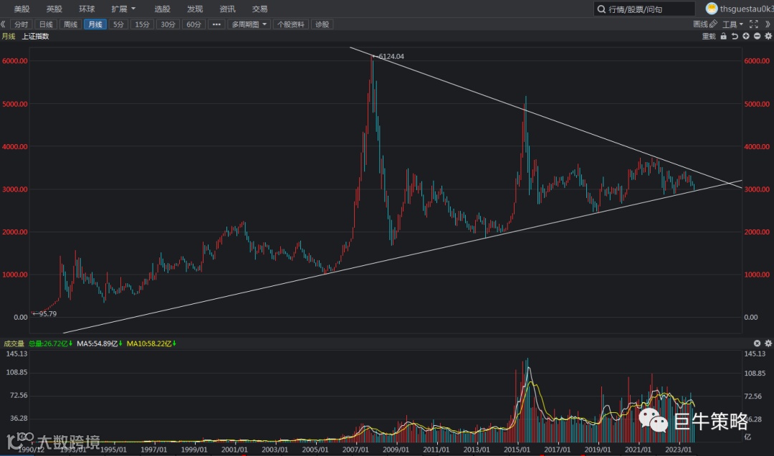Expand the 扩展 menu dropdown

(123, 9)
